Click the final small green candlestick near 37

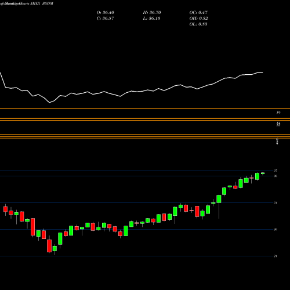(x=263, y=173)
